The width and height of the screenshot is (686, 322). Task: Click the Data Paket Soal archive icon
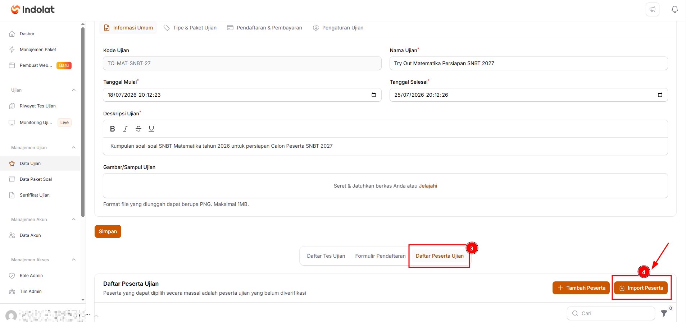pos(12,179)
